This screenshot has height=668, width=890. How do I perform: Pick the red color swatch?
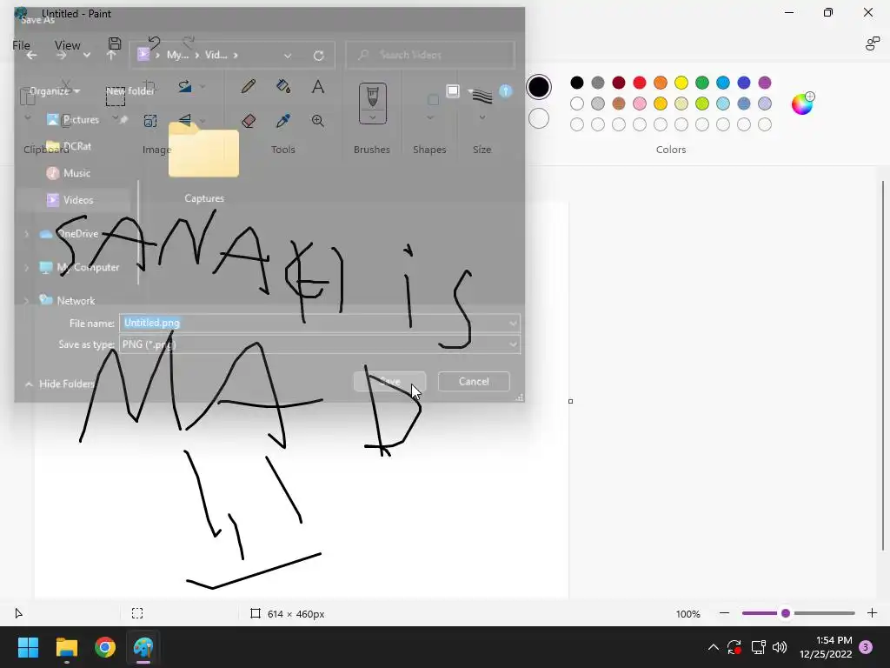[640, 83]
